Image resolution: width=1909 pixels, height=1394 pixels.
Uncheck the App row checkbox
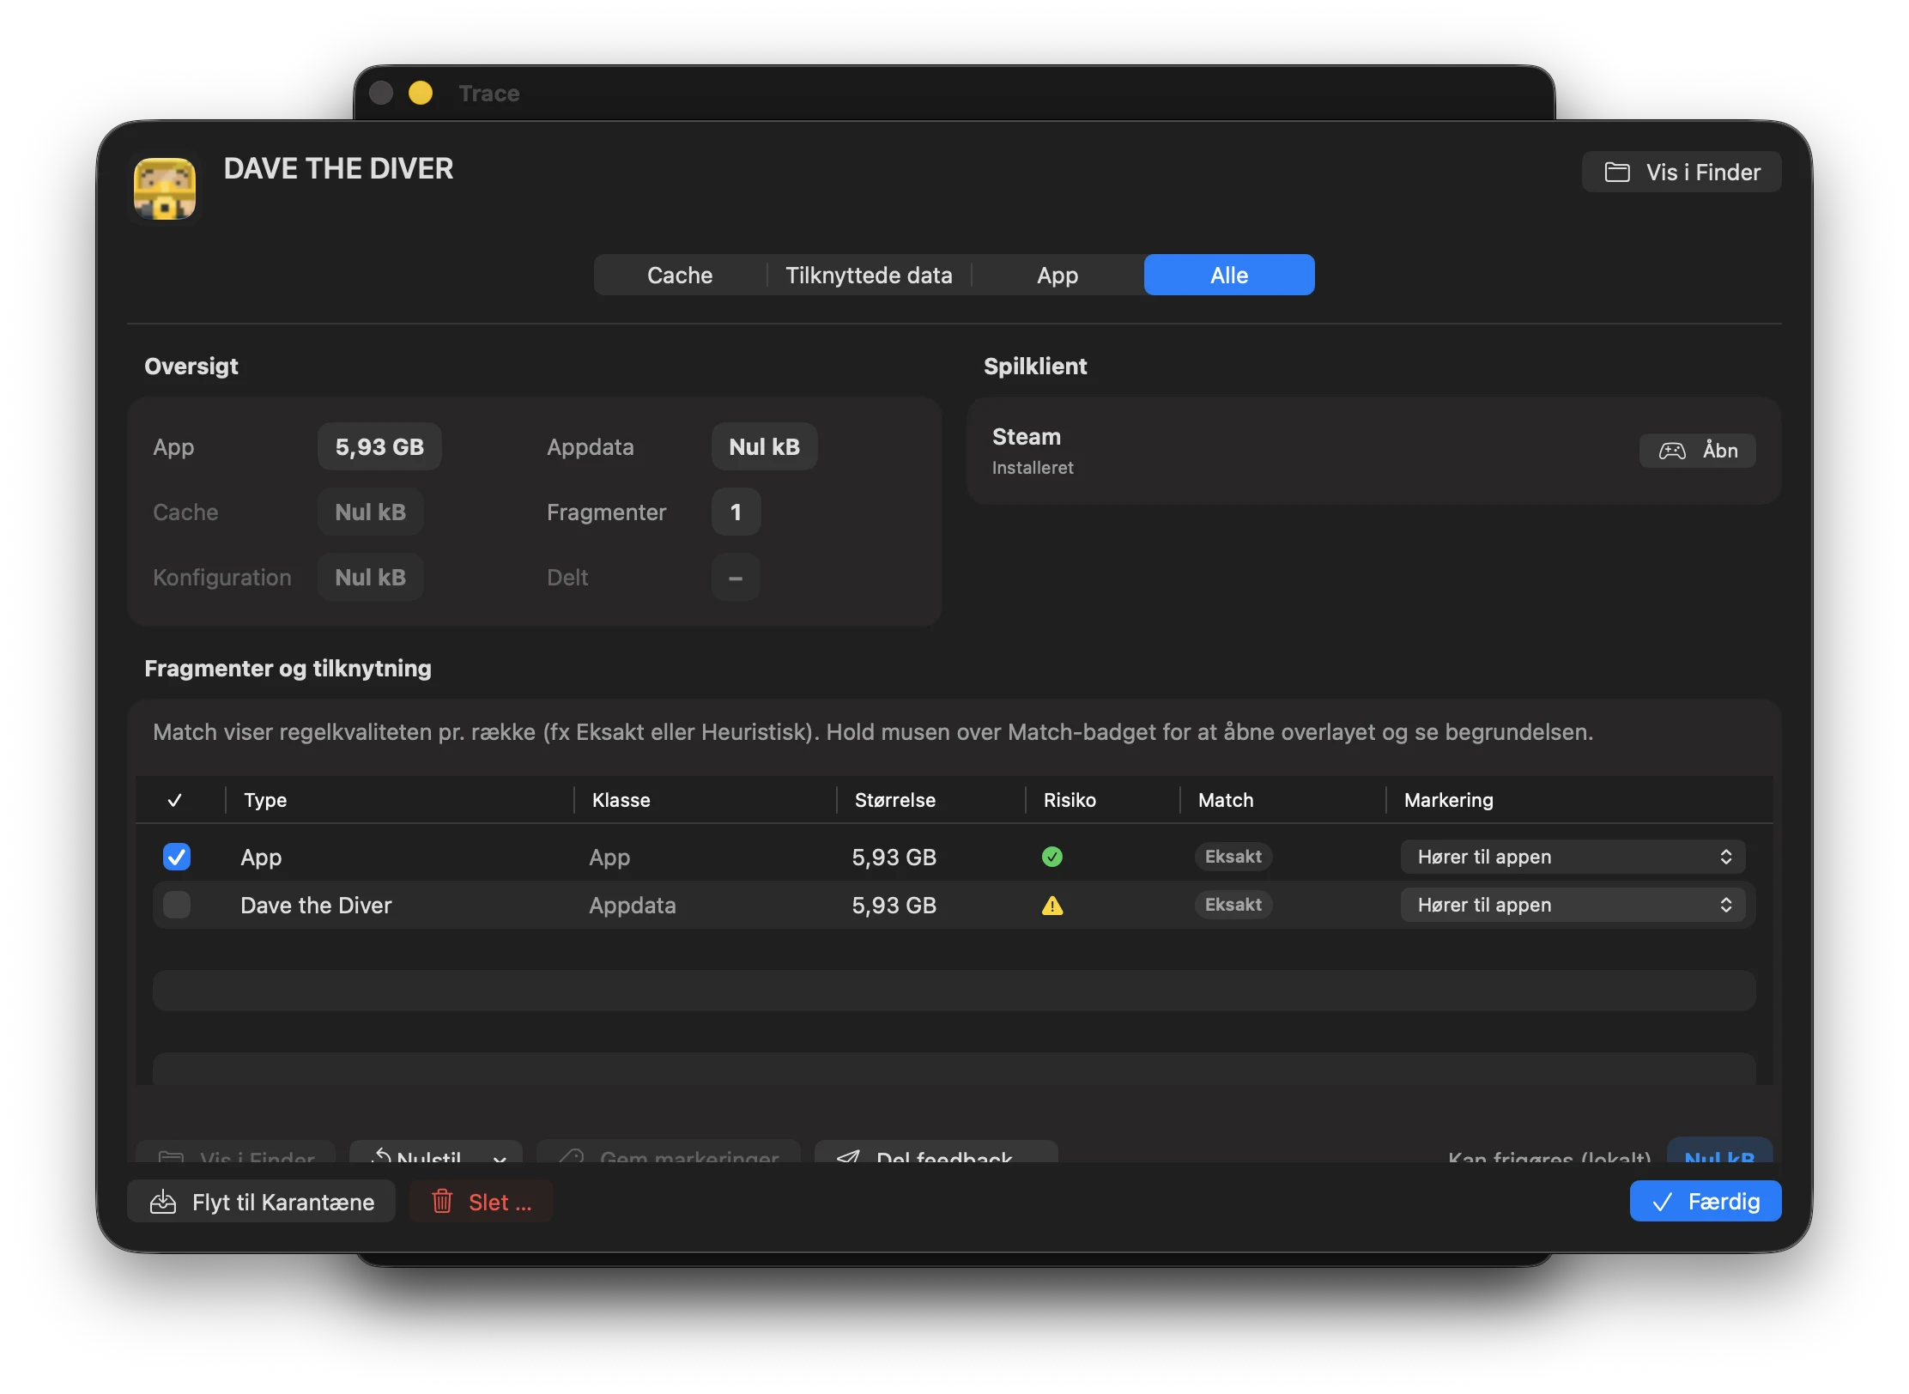[177, 857]
